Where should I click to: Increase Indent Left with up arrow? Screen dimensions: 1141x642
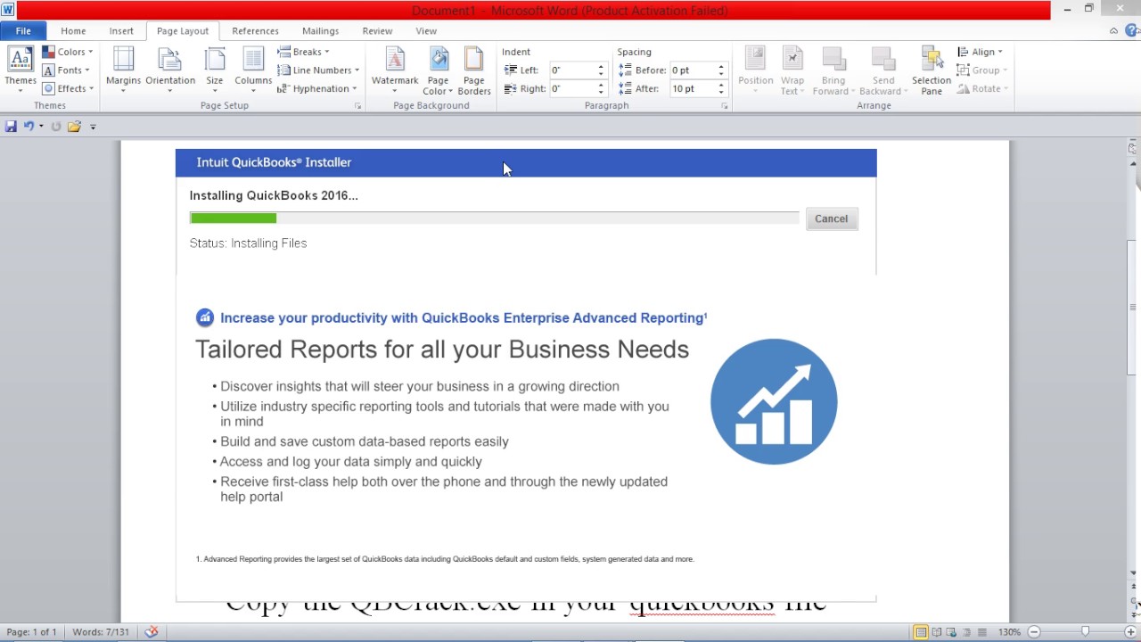pos(601,66)
